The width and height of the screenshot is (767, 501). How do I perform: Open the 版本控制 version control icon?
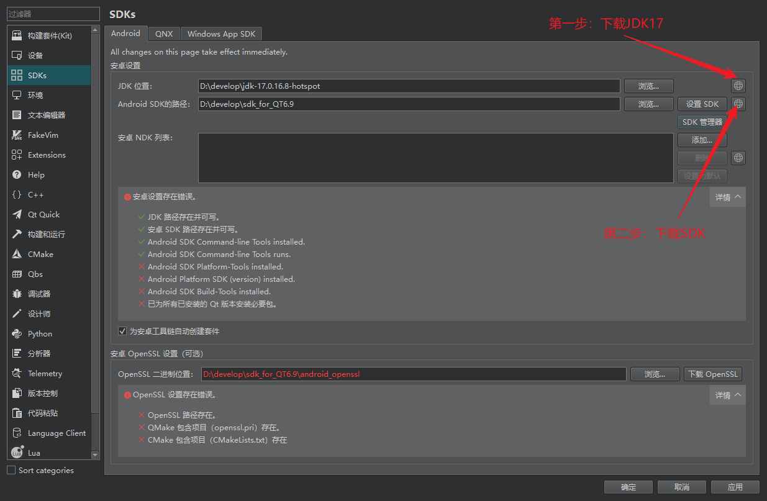click(x=17, y=393)
